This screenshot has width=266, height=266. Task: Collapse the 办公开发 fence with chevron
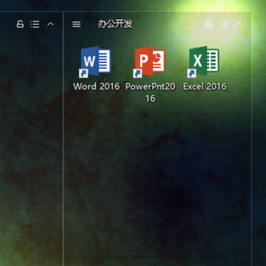(239, 24)
